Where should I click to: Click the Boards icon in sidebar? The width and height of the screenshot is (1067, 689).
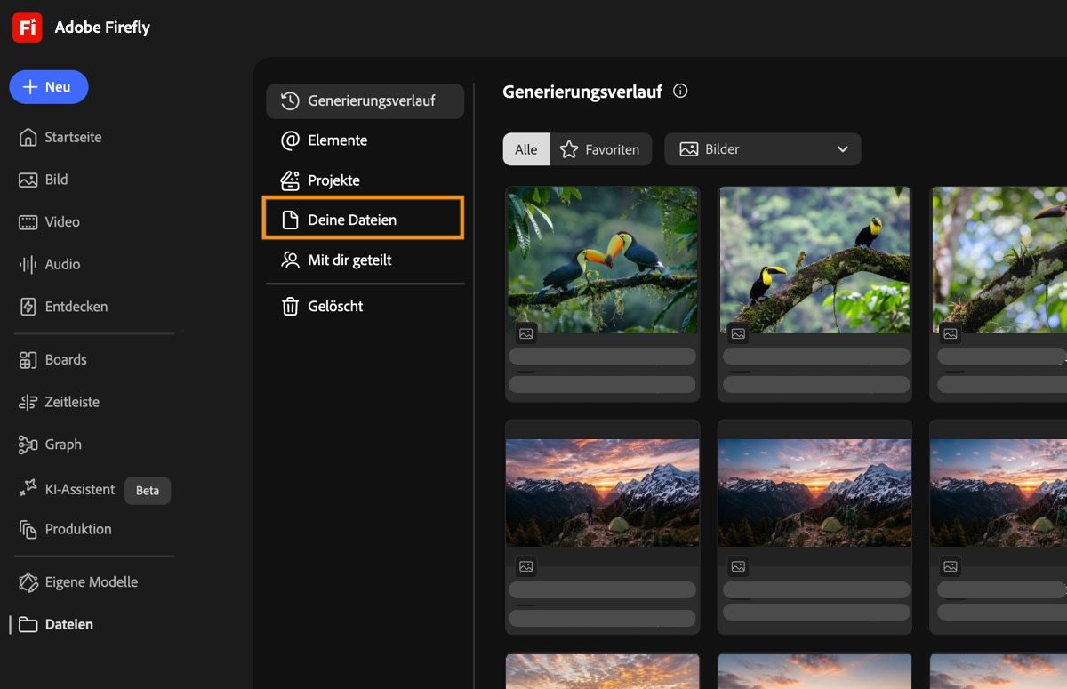click(x=28, y=360)
